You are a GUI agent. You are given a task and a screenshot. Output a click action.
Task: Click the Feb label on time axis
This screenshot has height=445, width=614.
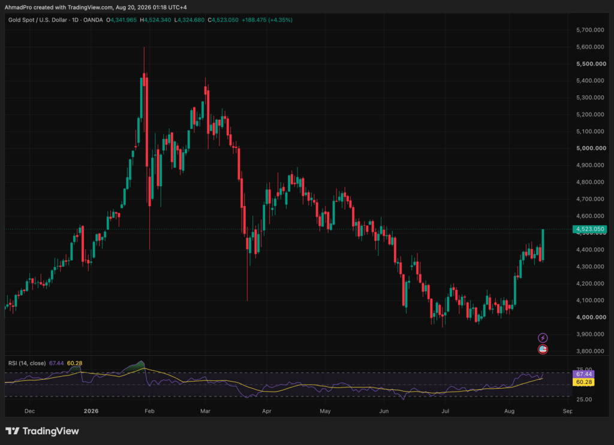tap(149, 411)
